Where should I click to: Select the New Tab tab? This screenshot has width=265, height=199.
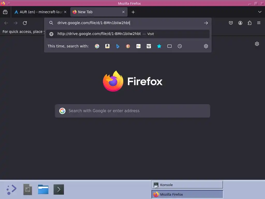(x=99, y=12)
